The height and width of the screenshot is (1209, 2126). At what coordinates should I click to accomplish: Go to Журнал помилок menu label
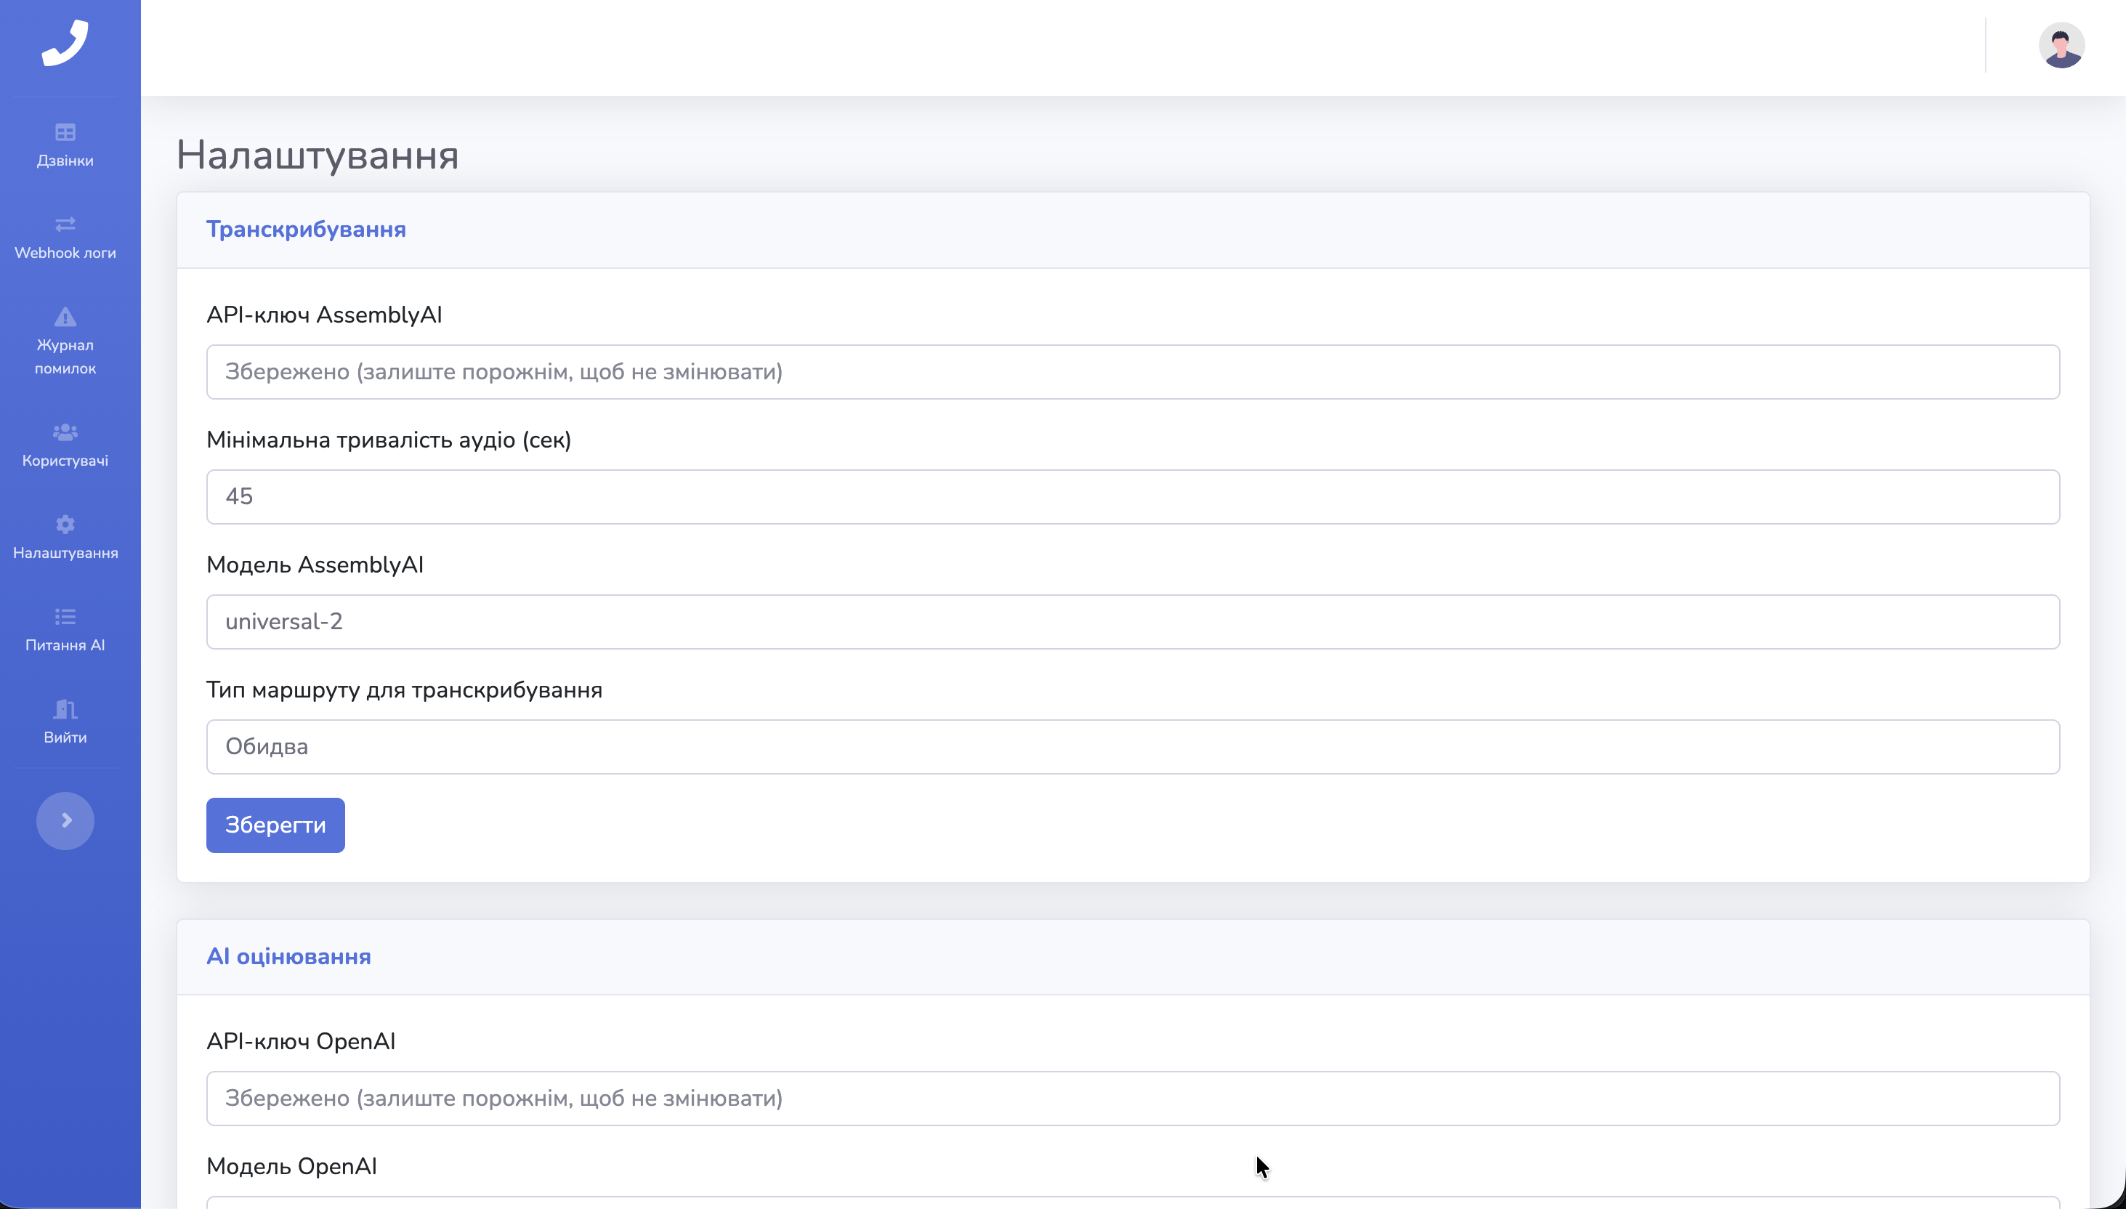click(x=65, y=356)
